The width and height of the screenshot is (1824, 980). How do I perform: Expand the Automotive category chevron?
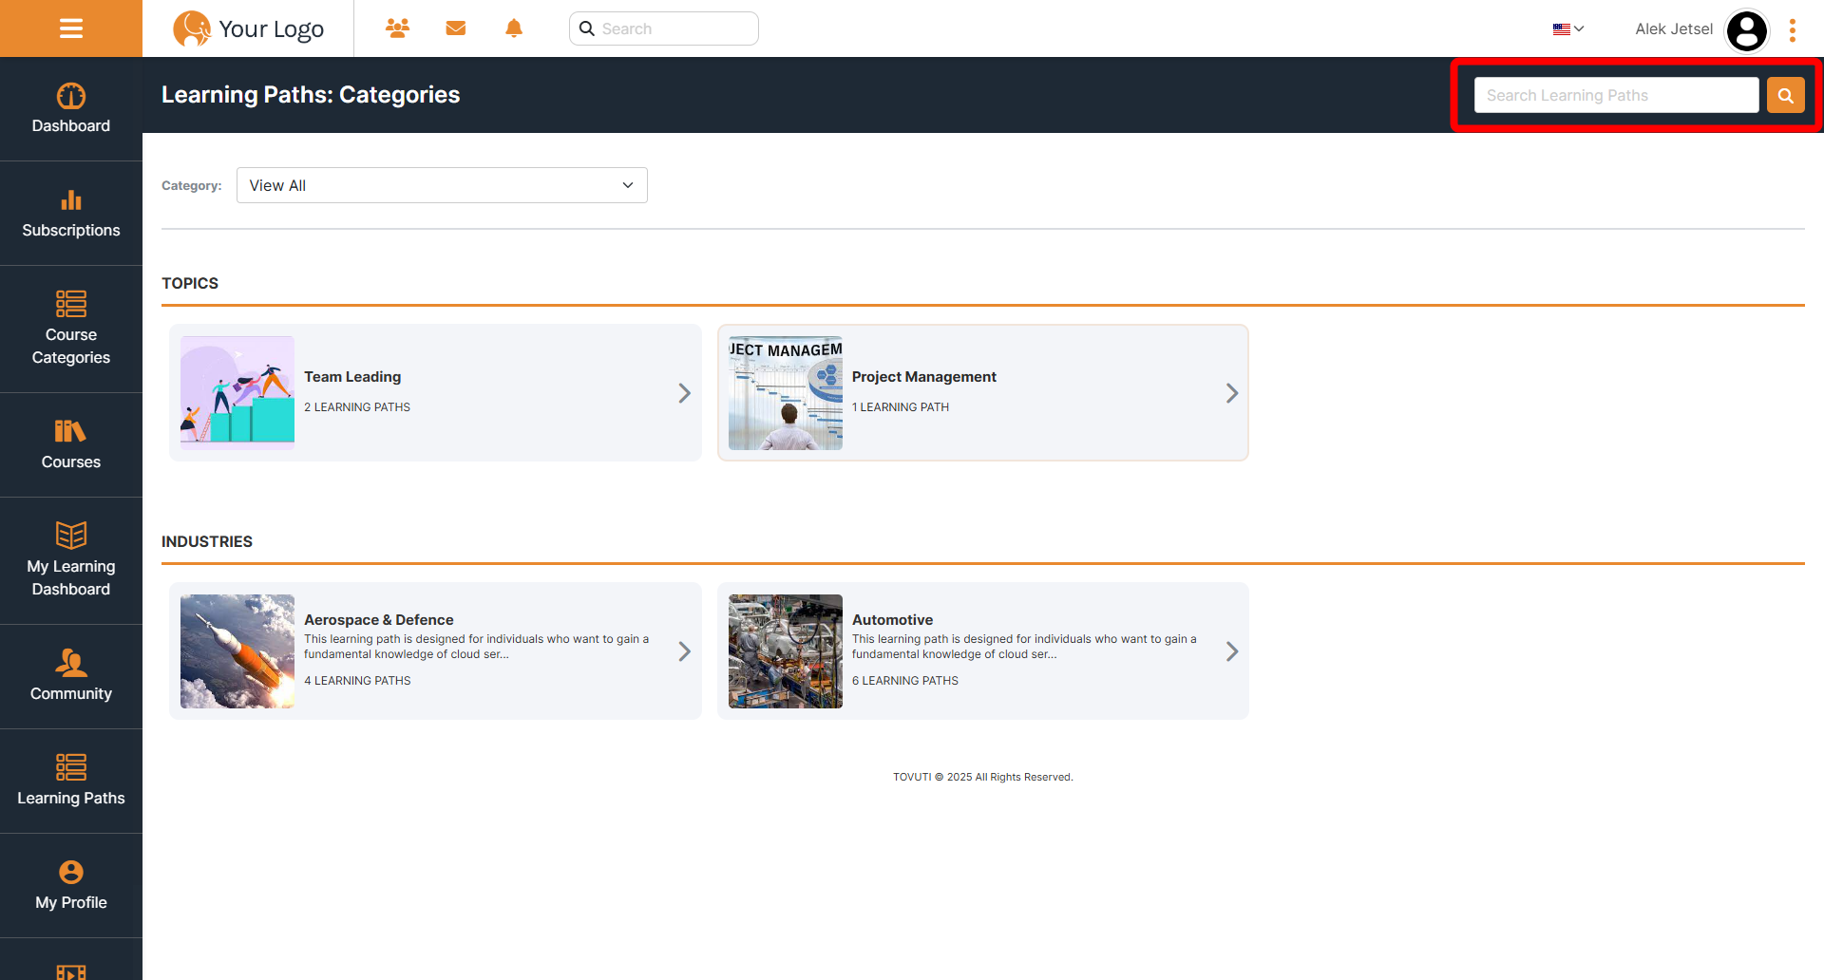(1231, 651)
